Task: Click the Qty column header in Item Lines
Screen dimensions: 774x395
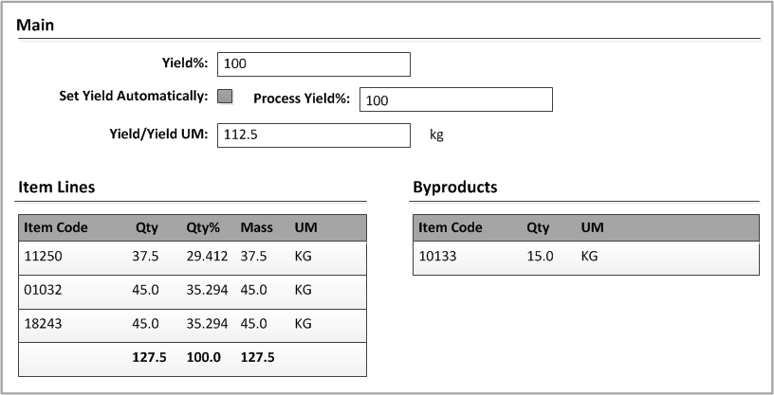Action: 146,227
